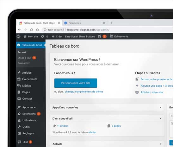Click the dashboard gauge icon by Tableau de bord
This screenshot has width=174, height=147.
[19, 45]
